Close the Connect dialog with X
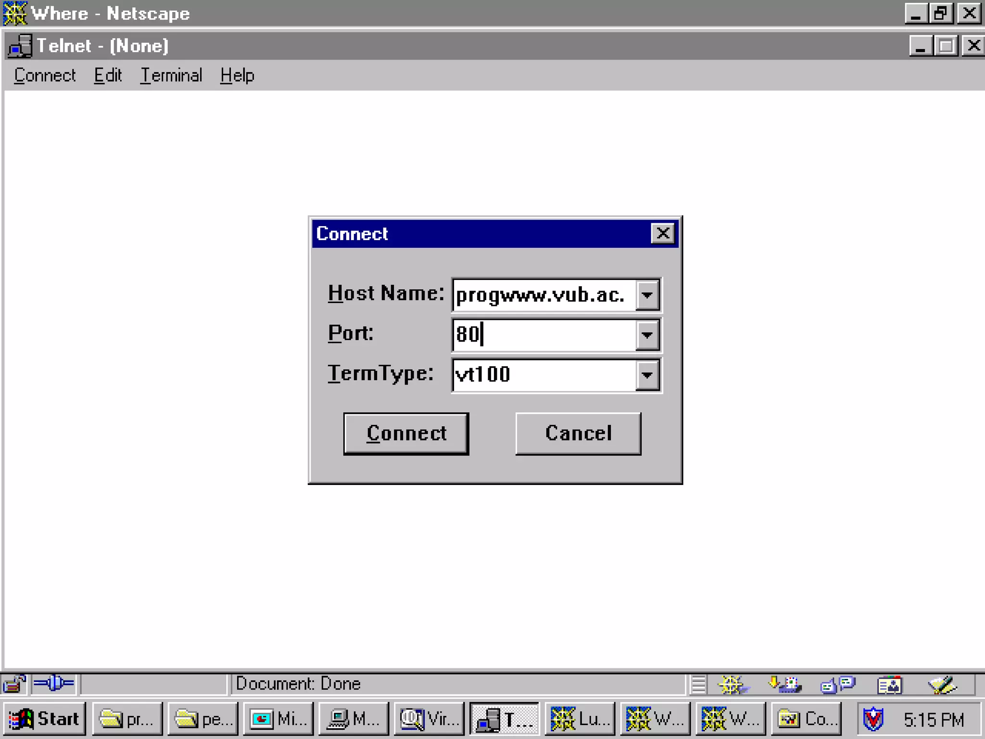 662,233
